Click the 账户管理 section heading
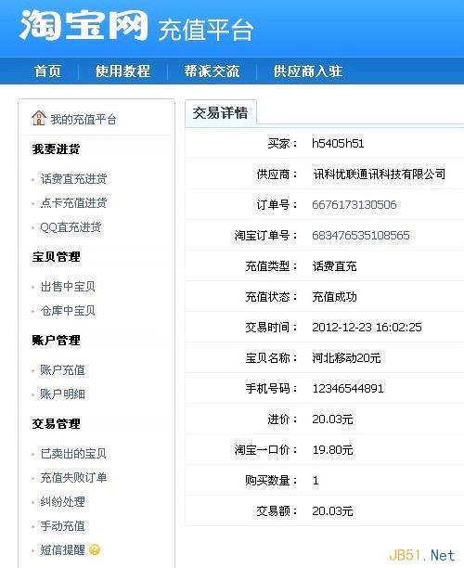The height and width of the screenshot is (568, 464). [x=56, y=340]
